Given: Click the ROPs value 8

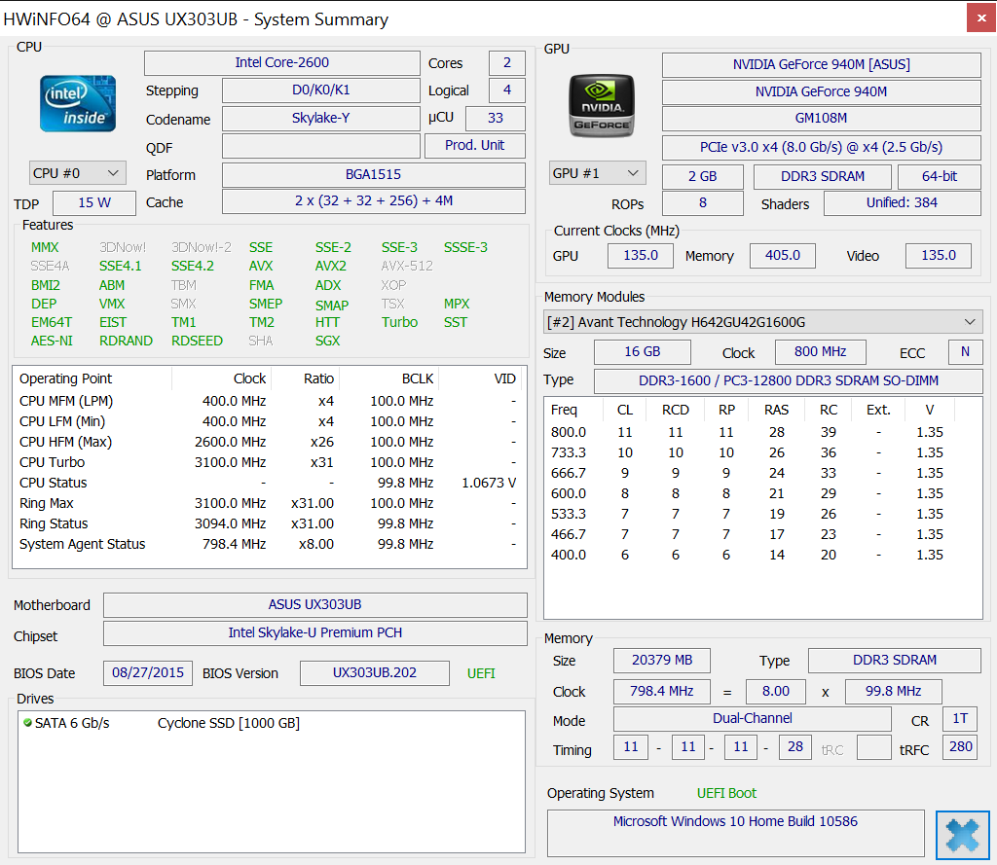Looking at the screenshot, I should (703, 203).
